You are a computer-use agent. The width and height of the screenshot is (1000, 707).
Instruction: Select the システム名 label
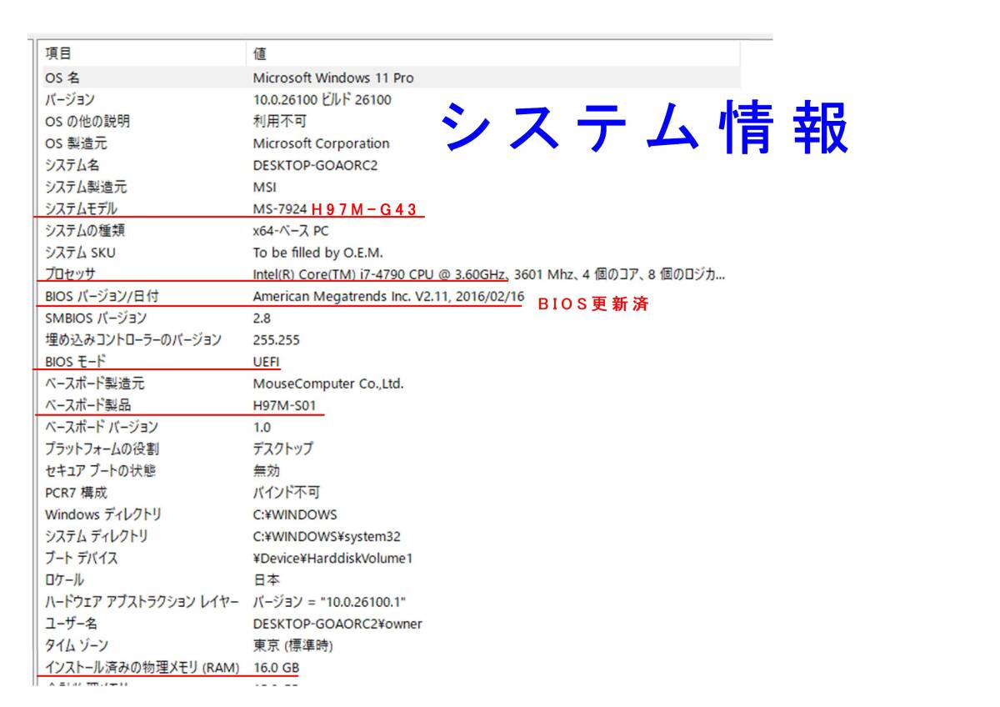(72, 165)
